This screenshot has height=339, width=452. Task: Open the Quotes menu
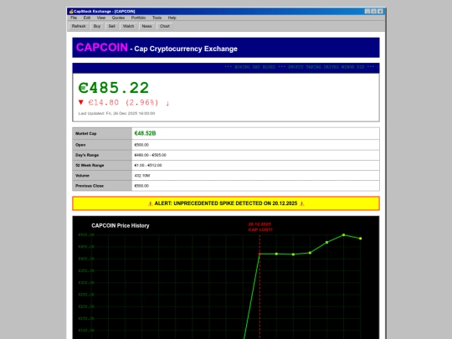tap(118, 18)
